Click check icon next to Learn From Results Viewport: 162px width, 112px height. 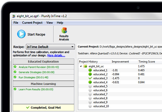[15, 89]
